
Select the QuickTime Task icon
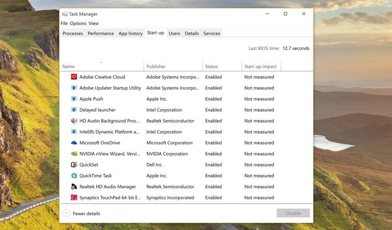point(74,176)
